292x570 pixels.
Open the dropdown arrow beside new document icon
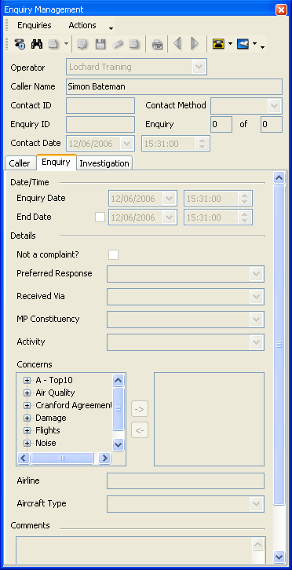point(66,44)
